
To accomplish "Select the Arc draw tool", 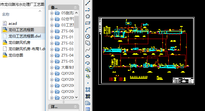I will [88, 30].
